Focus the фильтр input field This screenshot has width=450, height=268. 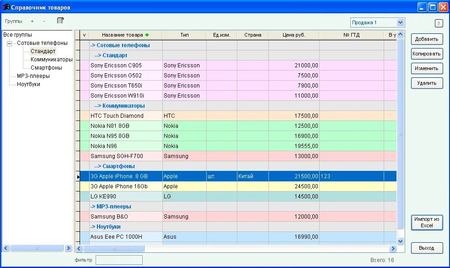coord(119,260)
